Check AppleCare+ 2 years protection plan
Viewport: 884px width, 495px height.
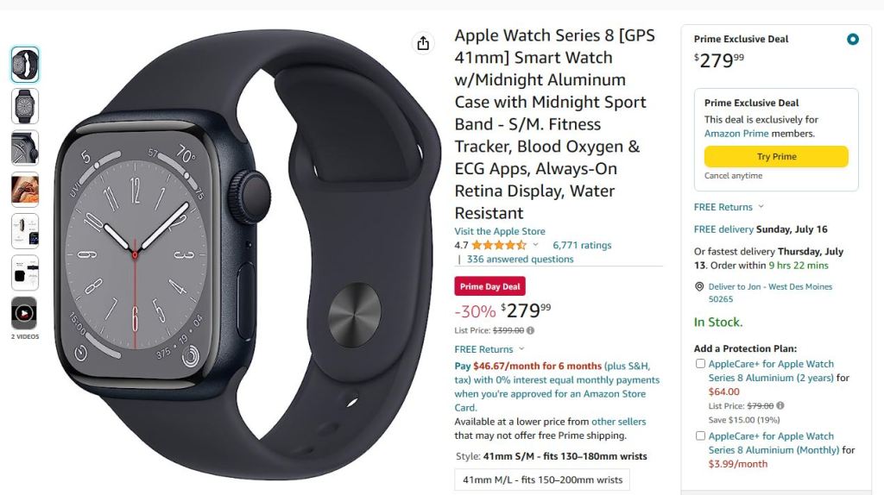(700, 364)
